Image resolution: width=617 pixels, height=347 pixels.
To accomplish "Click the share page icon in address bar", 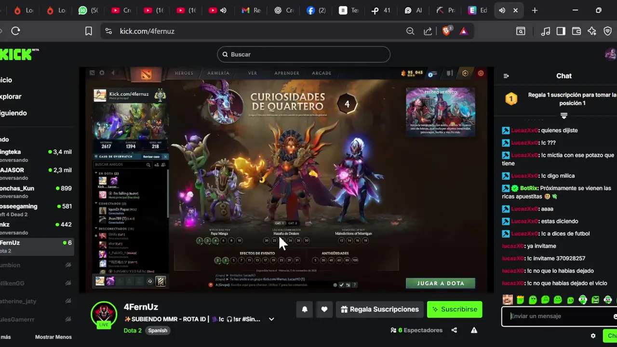I will click(428, 31).
